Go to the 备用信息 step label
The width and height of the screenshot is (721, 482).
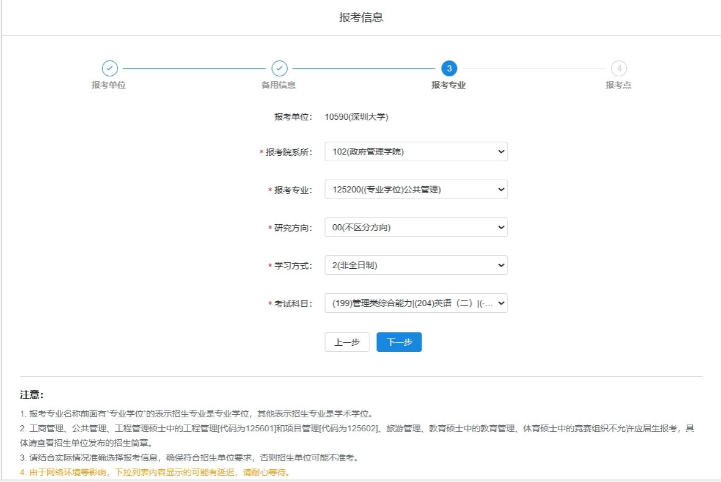click(x=279, y=86)
